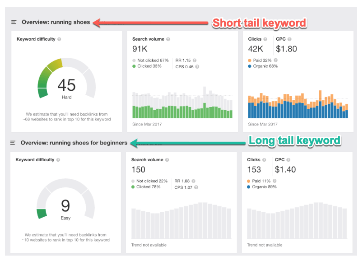This screenshot has width=363, height=261.
Task: Click the keyword difficulty gauge showing 9 Easy
Action: coord(65,201)
